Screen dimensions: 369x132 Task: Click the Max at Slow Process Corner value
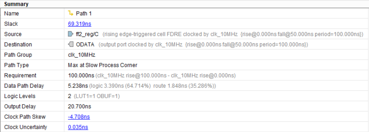pos(102,65)
